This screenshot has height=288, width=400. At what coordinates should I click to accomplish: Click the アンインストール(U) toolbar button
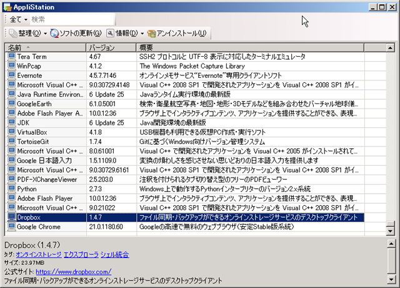177,33
